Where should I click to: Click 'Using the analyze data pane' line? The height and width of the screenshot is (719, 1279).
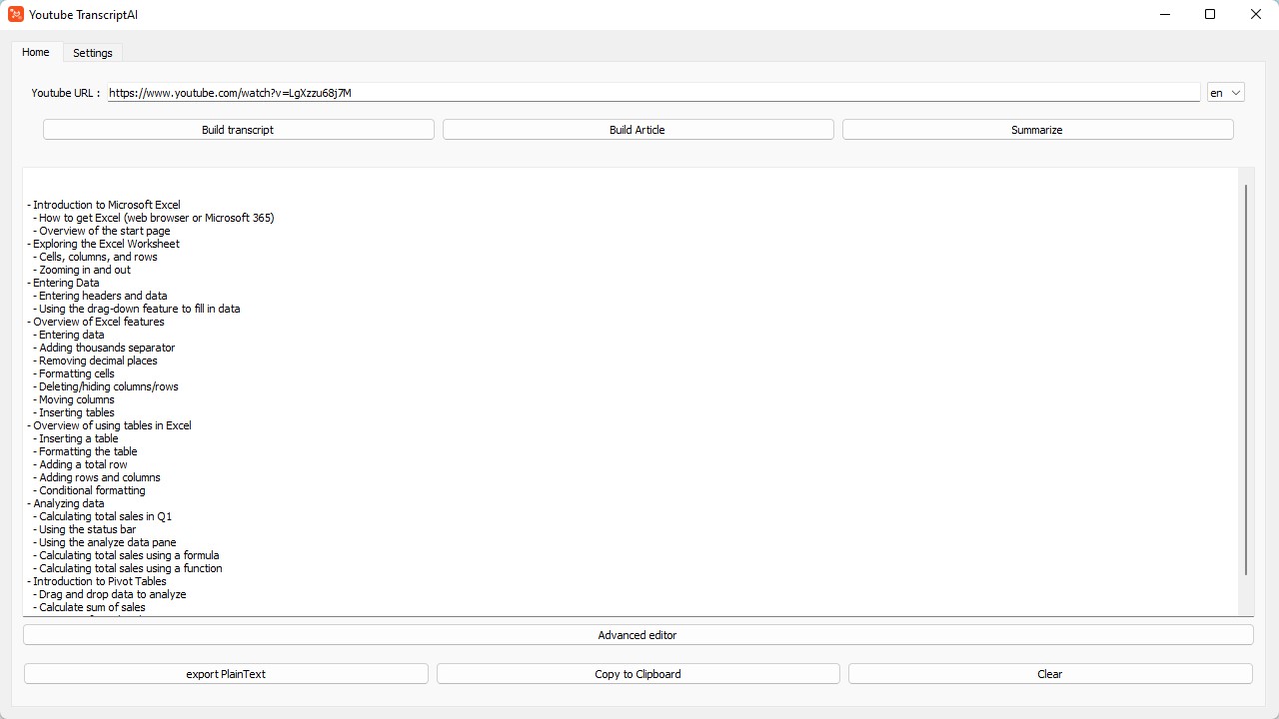coord(107,542)
